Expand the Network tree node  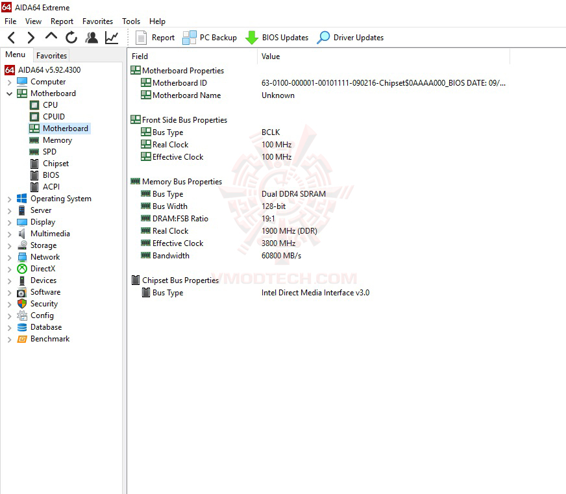click(x=9, y=257)
